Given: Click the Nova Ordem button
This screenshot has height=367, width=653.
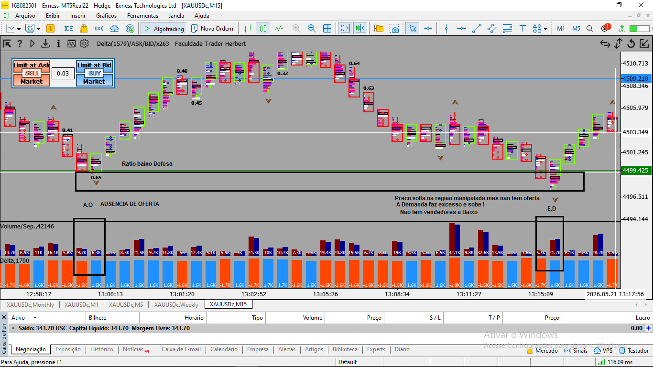Looking at the screenshot, I should point(213,29).
